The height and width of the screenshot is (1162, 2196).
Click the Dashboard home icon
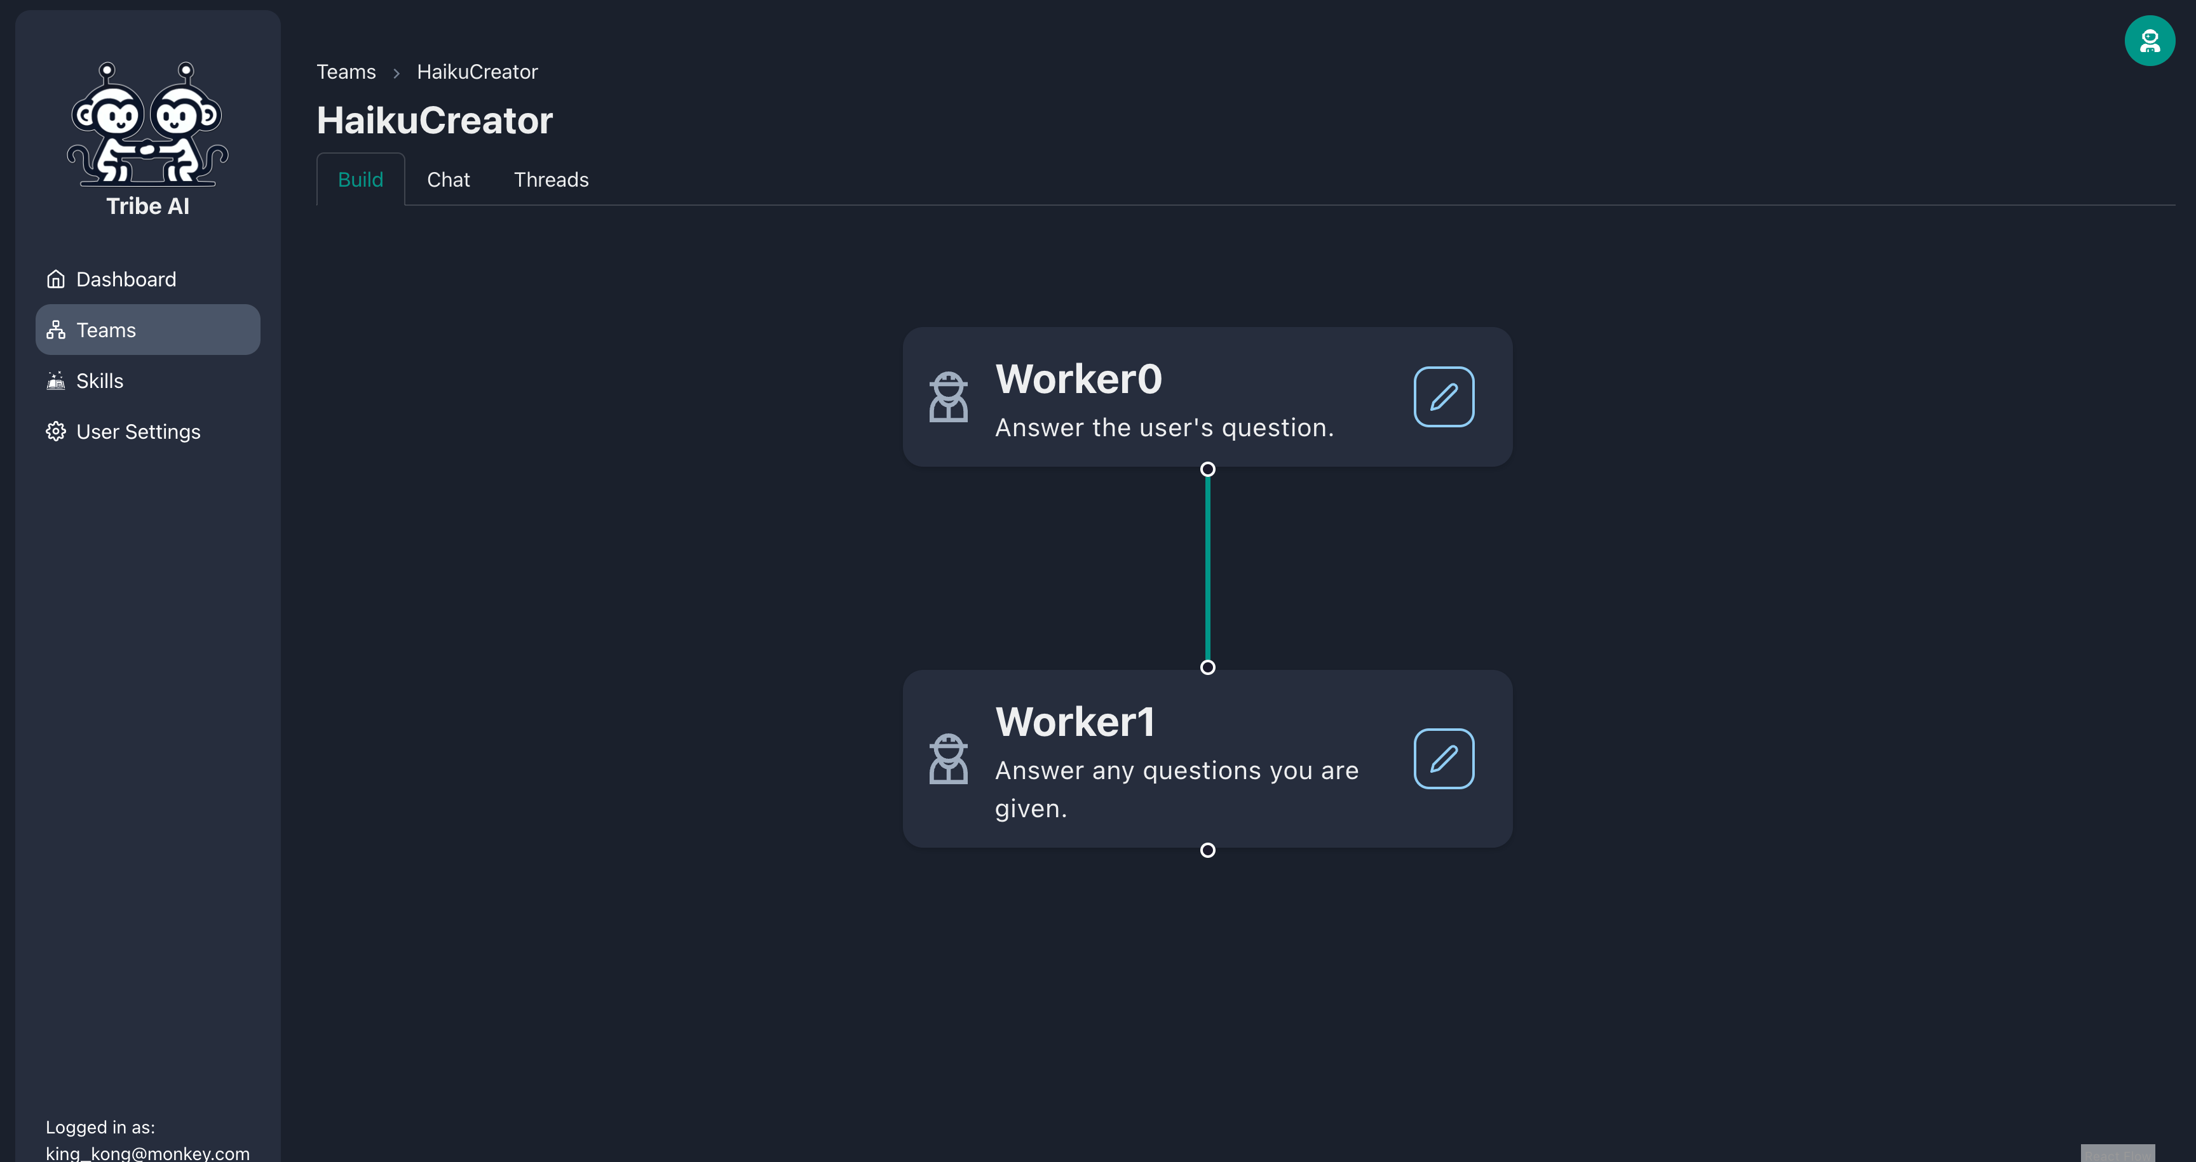tap(57, 279)
